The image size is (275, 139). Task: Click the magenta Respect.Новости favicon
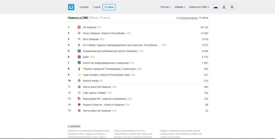(79, 105)
